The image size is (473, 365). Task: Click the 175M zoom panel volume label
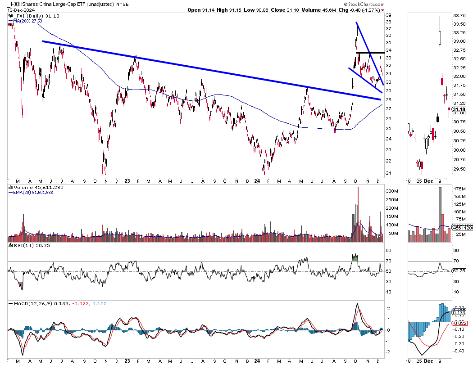pyautogui.click(x=459, y=189)
